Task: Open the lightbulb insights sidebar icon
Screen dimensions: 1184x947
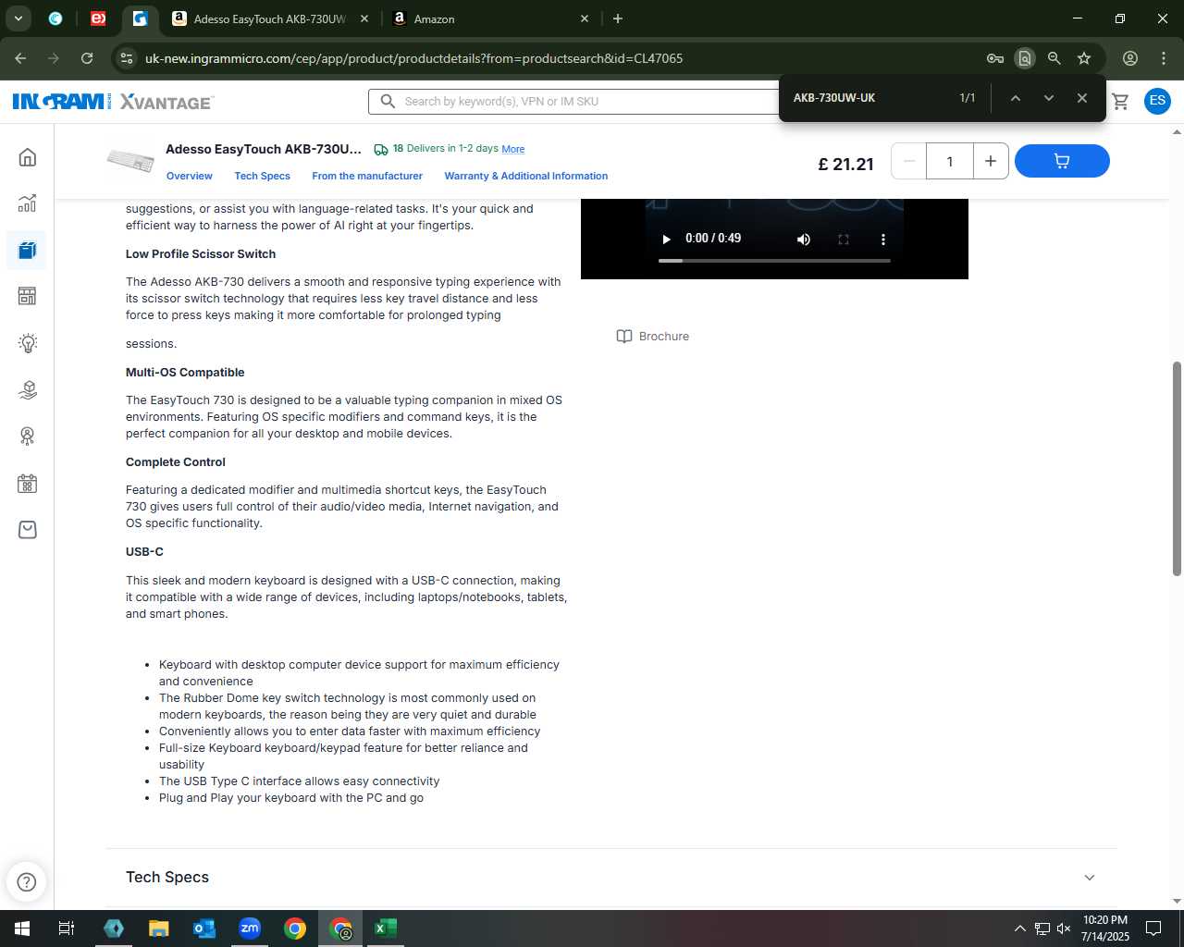Action: tap(28, 343)
